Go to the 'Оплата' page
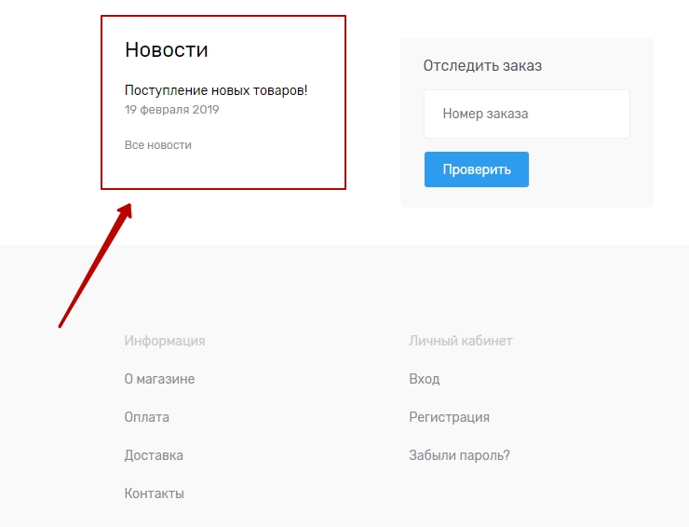Screen dimensions: 689x527 [x=146, y=417]
